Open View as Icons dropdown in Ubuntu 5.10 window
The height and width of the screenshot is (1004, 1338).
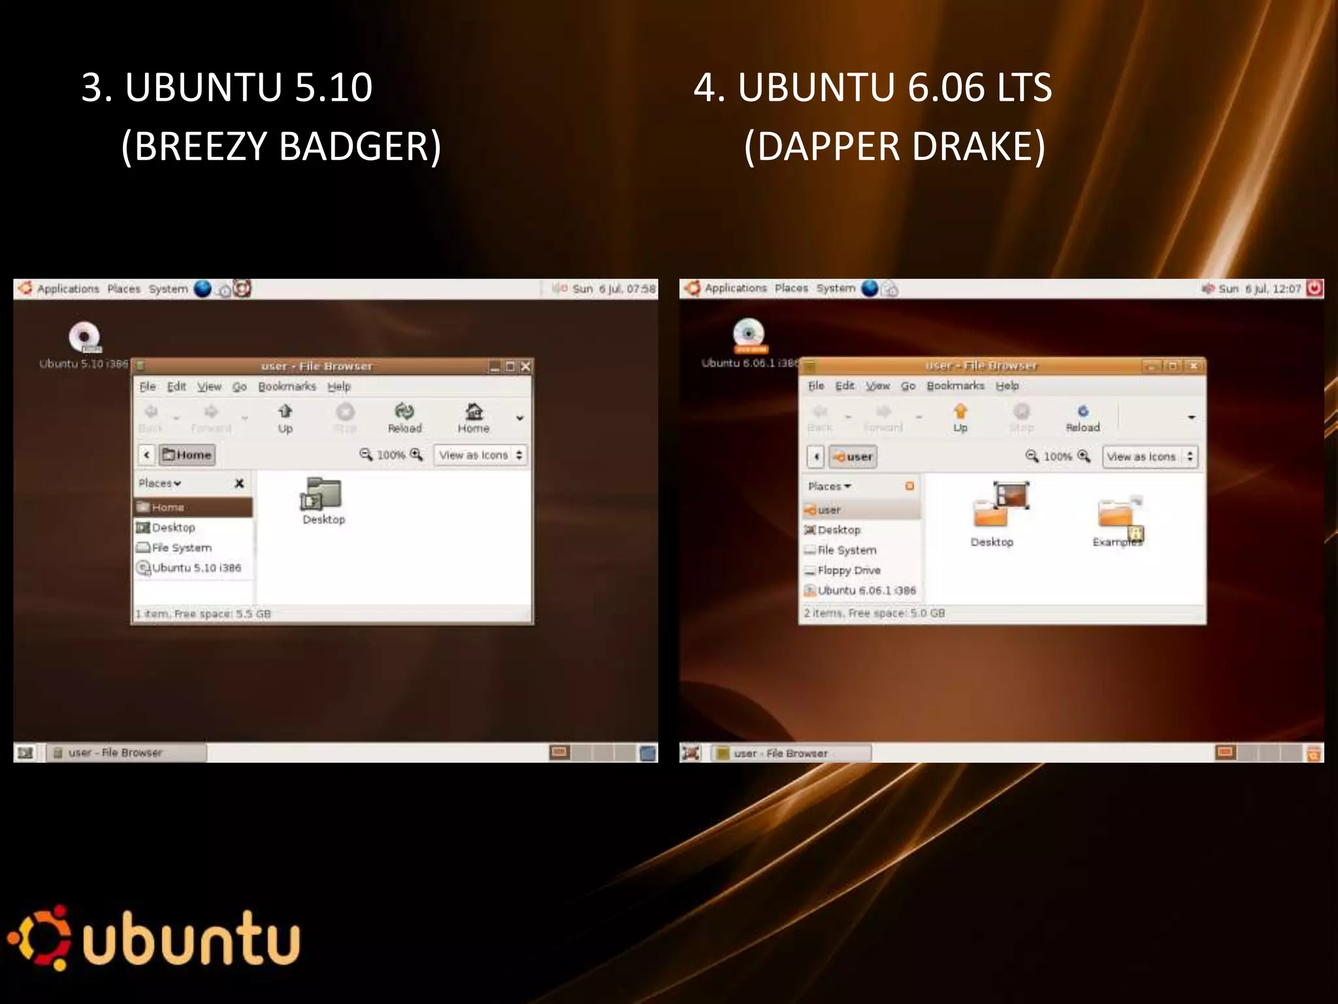(480, 455)
